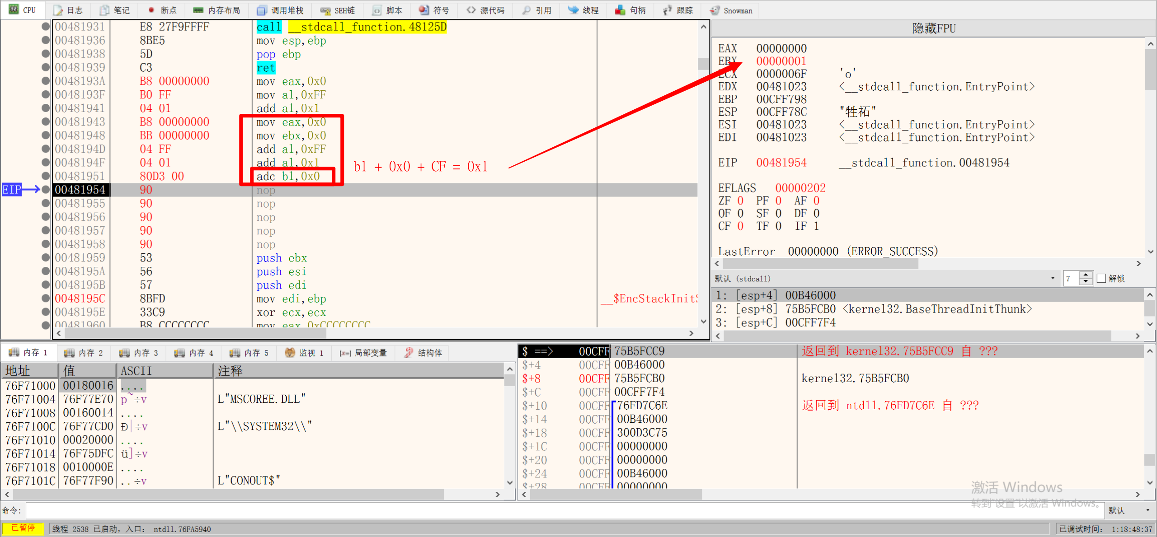Open the 内存布局 memory map view
The width and height of the screenshot is (1157, 537).
(x=217, y=10)
